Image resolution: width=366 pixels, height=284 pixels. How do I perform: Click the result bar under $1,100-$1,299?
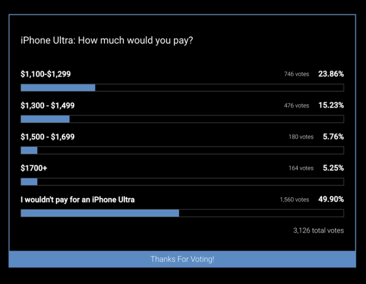182,88
